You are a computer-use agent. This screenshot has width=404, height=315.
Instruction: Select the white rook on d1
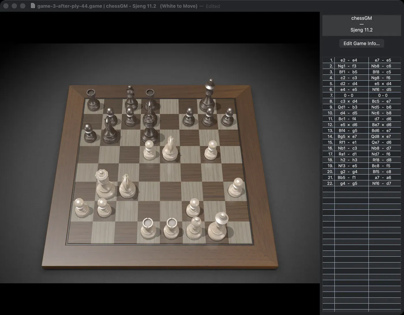[148, 228]
